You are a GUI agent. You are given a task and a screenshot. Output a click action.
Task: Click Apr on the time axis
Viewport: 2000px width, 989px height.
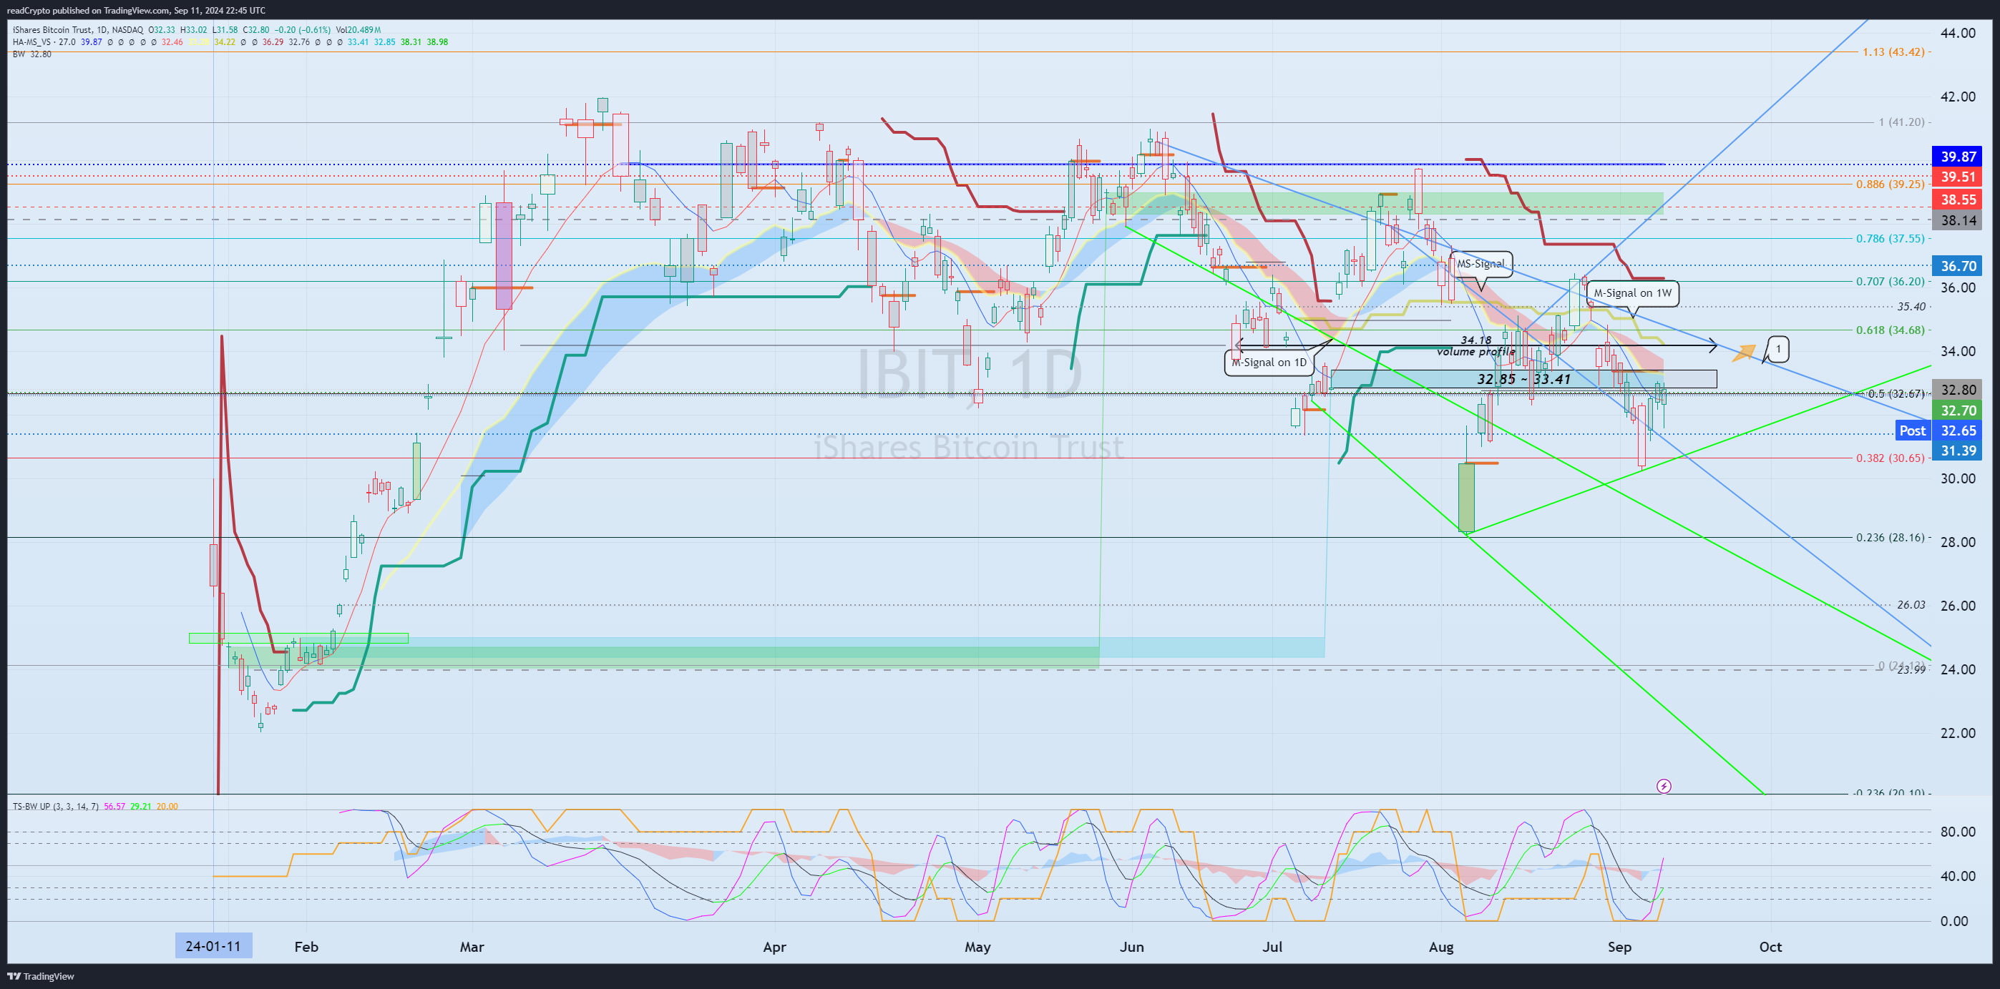pyautogui.click(x=775, y=947)
